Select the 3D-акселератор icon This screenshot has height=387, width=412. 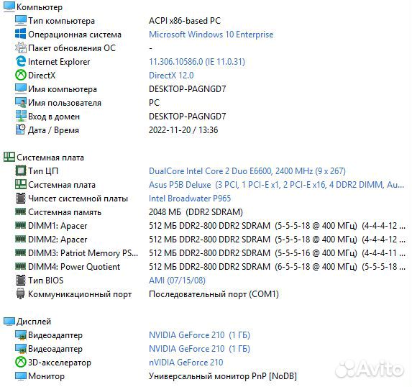pyautogui.click(x=21, y=363)
